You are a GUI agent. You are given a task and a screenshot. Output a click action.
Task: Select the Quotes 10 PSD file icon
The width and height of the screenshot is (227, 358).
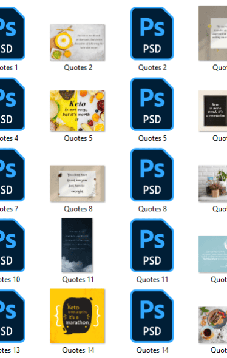(x=12, y=245)
